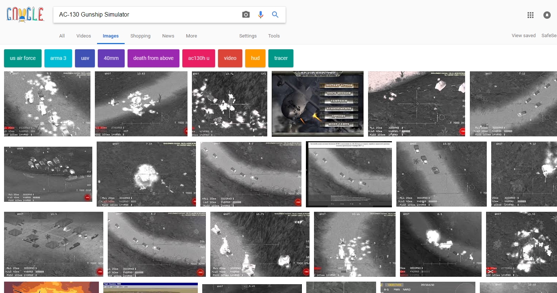Start voice search with microphone icon
Image resolution: width=557 pixels, height=293 pixels.
point(260,15)
